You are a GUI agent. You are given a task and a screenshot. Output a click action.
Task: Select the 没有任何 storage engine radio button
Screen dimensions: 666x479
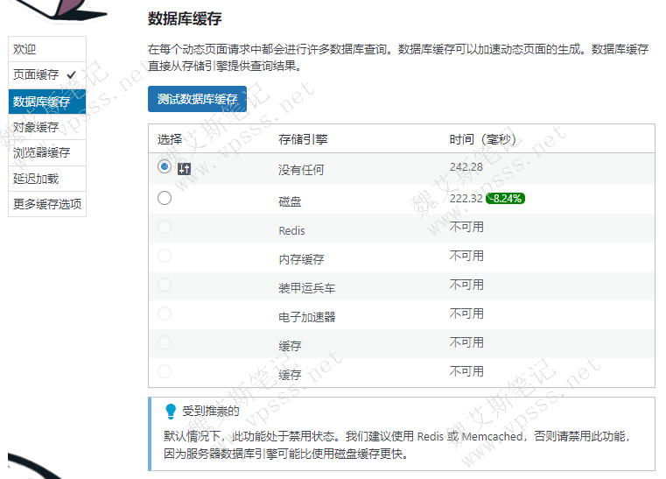coord(165,166)
